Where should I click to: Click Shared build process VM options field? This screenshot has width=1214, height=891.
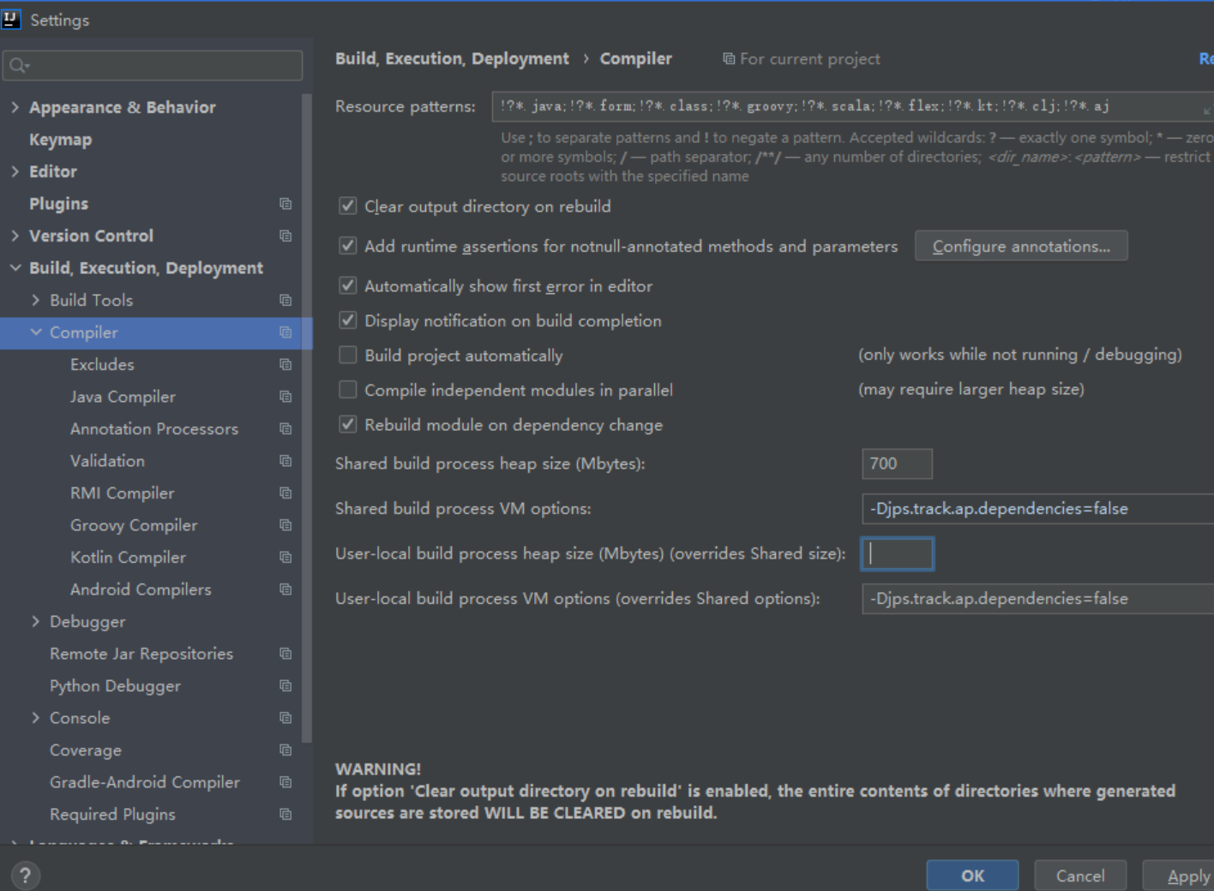click(x=1037, y=509)
